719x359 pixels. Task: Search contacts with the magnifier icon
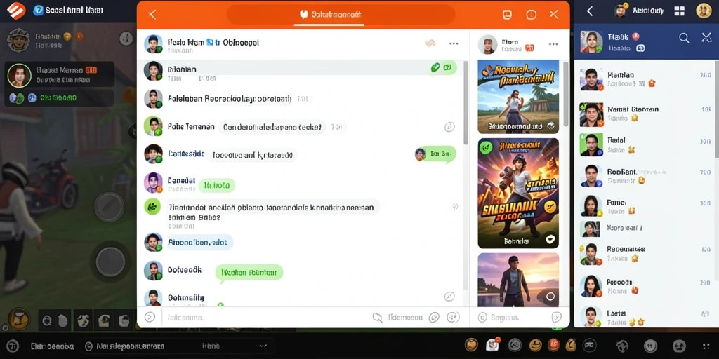click(684, 39)
